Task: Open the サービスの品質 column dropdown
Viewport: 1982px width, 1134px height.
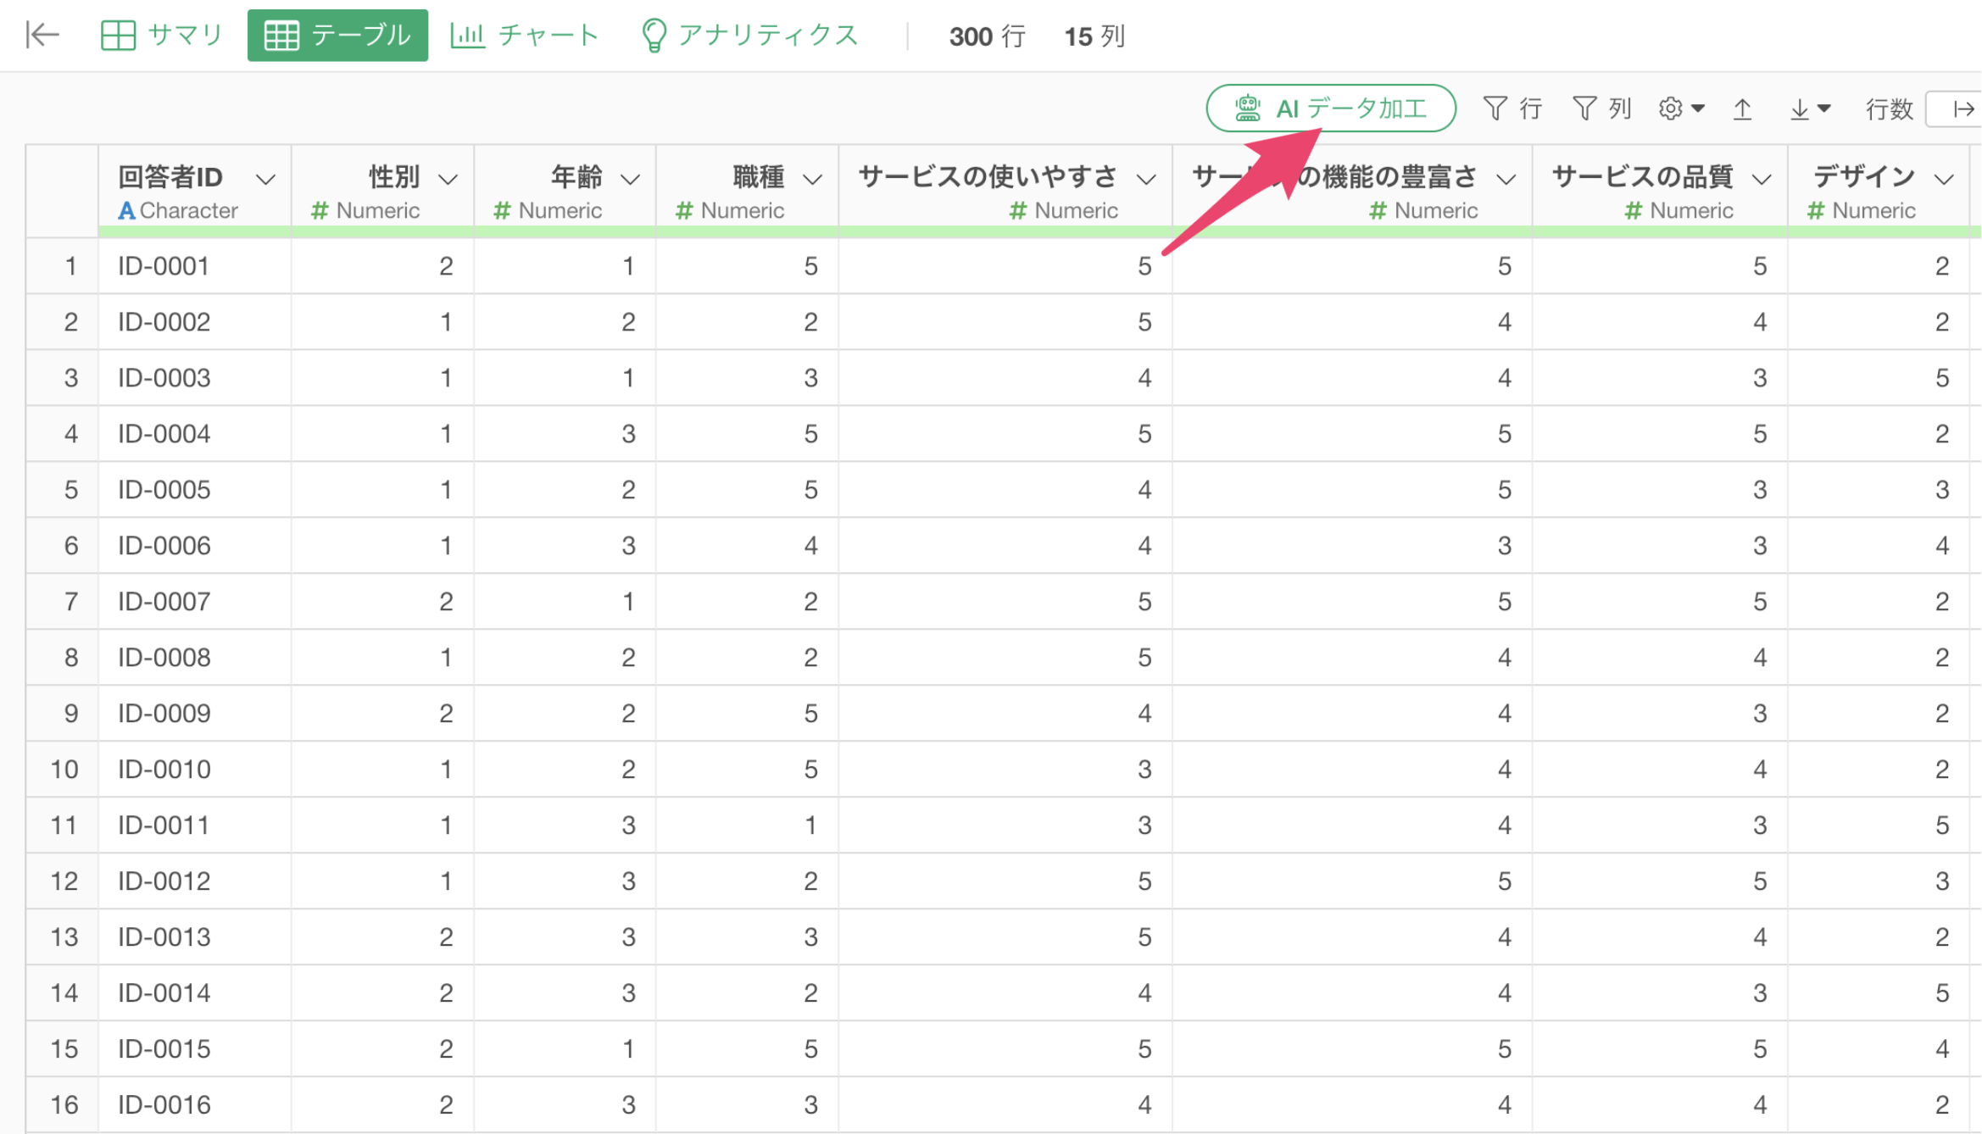Action: point(1762,179)
